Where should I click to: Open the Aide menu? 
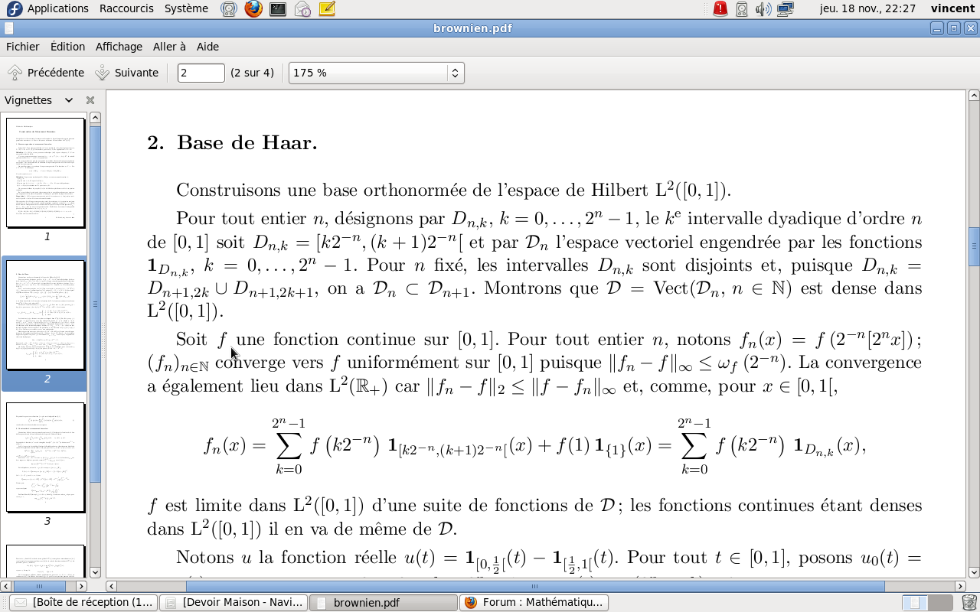207,47
